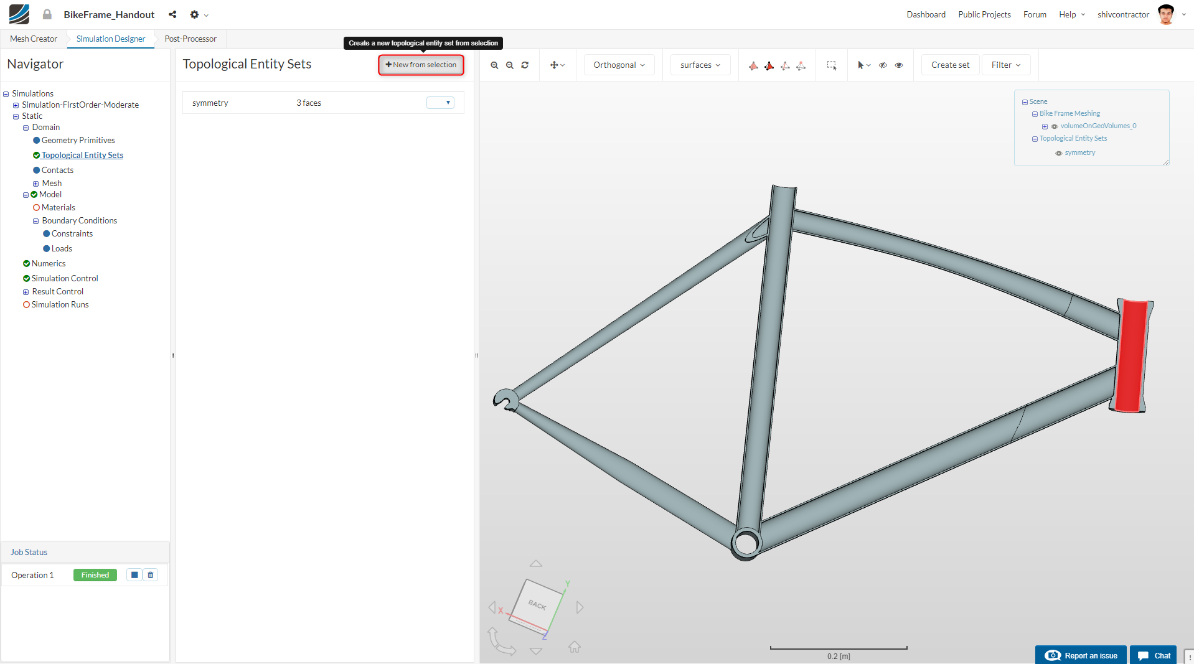Activate the box selection tool
This screenshot has height=664, width=1194.
[x=832, y=65]
